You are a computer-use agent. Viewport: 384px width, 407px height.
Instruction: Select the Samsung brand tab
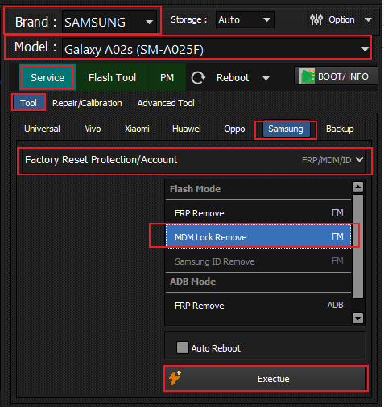click(x=286, y=129)
